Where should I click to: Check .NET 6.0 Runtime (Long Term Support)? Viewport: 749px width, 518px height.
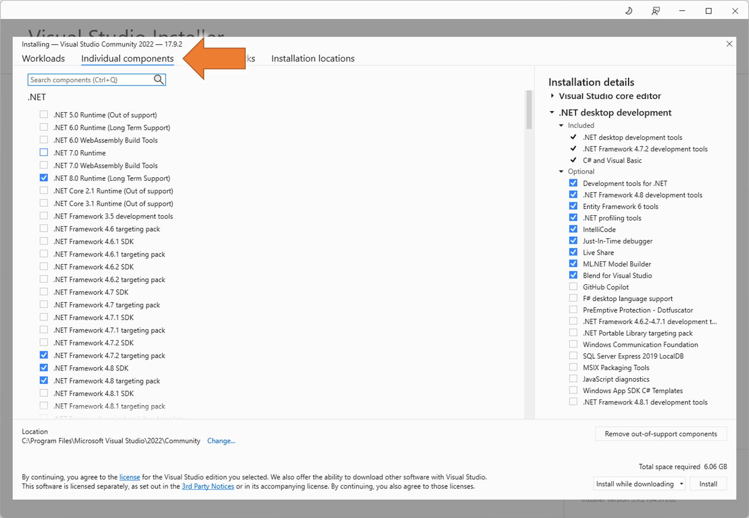(44, 127)
